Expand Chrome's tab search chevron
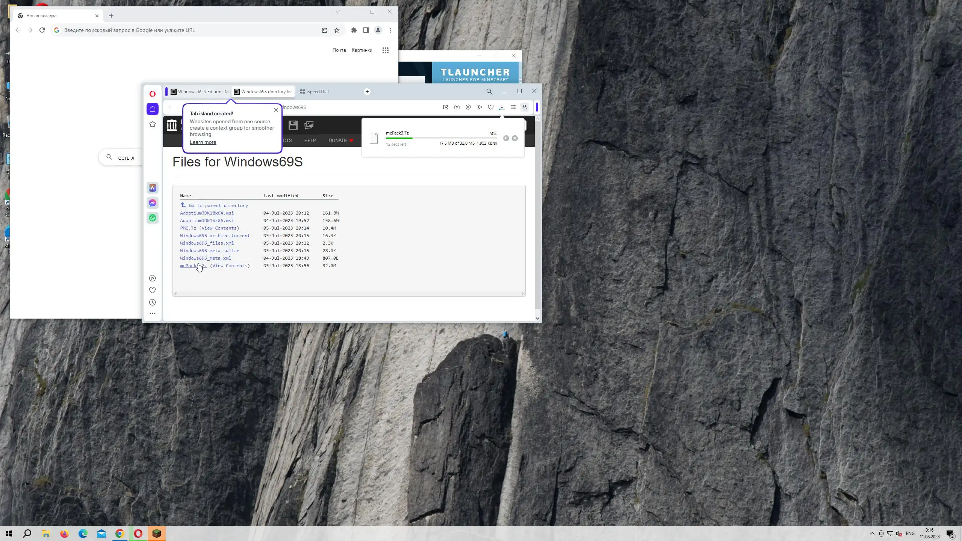This screenshot has height=541, width=962. coord(337,12)
